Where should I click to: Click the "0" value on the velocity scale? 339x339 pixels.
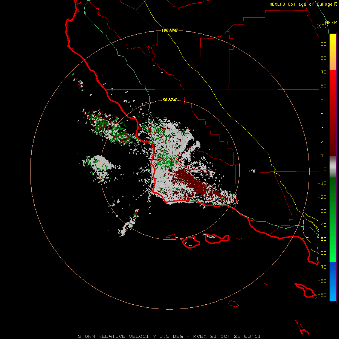tap(325, 169)
